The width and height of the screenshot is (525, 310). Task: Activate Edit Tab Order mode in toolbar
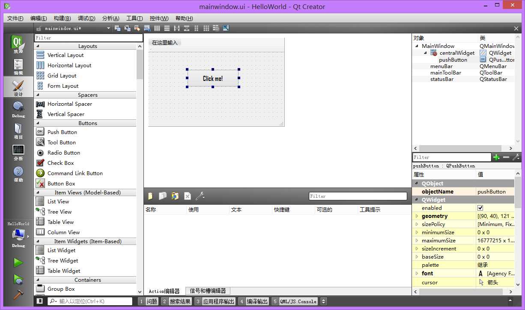[x=147, y=28]
